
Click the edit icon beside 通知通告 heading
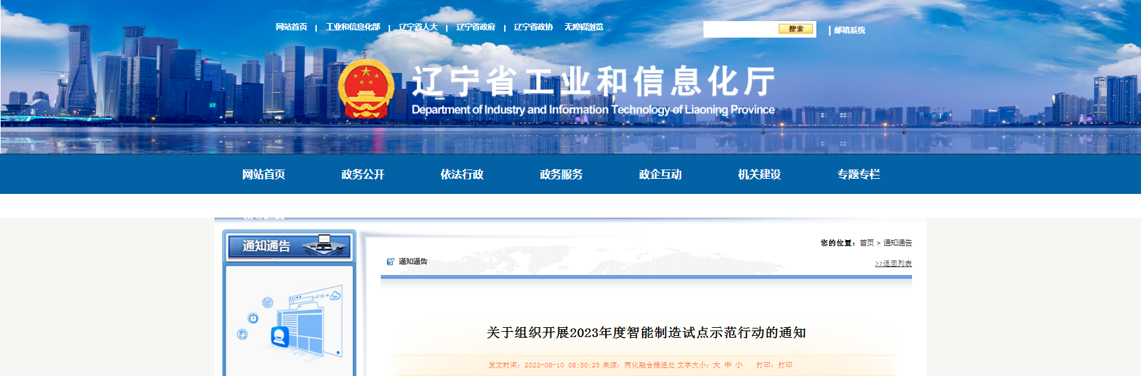(390, 262)
